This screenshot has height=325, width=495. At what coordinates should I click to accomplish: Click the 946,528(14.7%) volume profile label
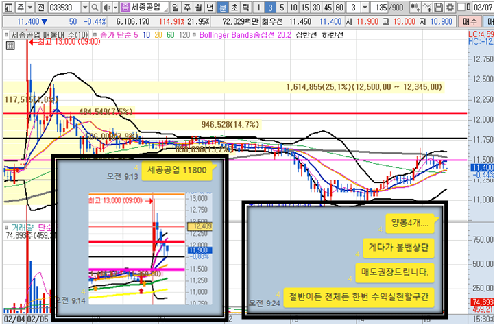230,124
